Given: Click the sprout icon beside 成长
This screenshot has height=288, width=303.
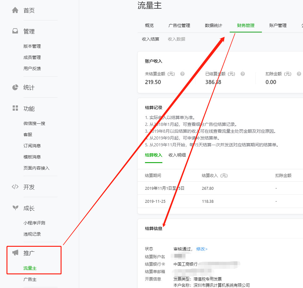Looking at the screenshot, I should [x=15, y=208].
